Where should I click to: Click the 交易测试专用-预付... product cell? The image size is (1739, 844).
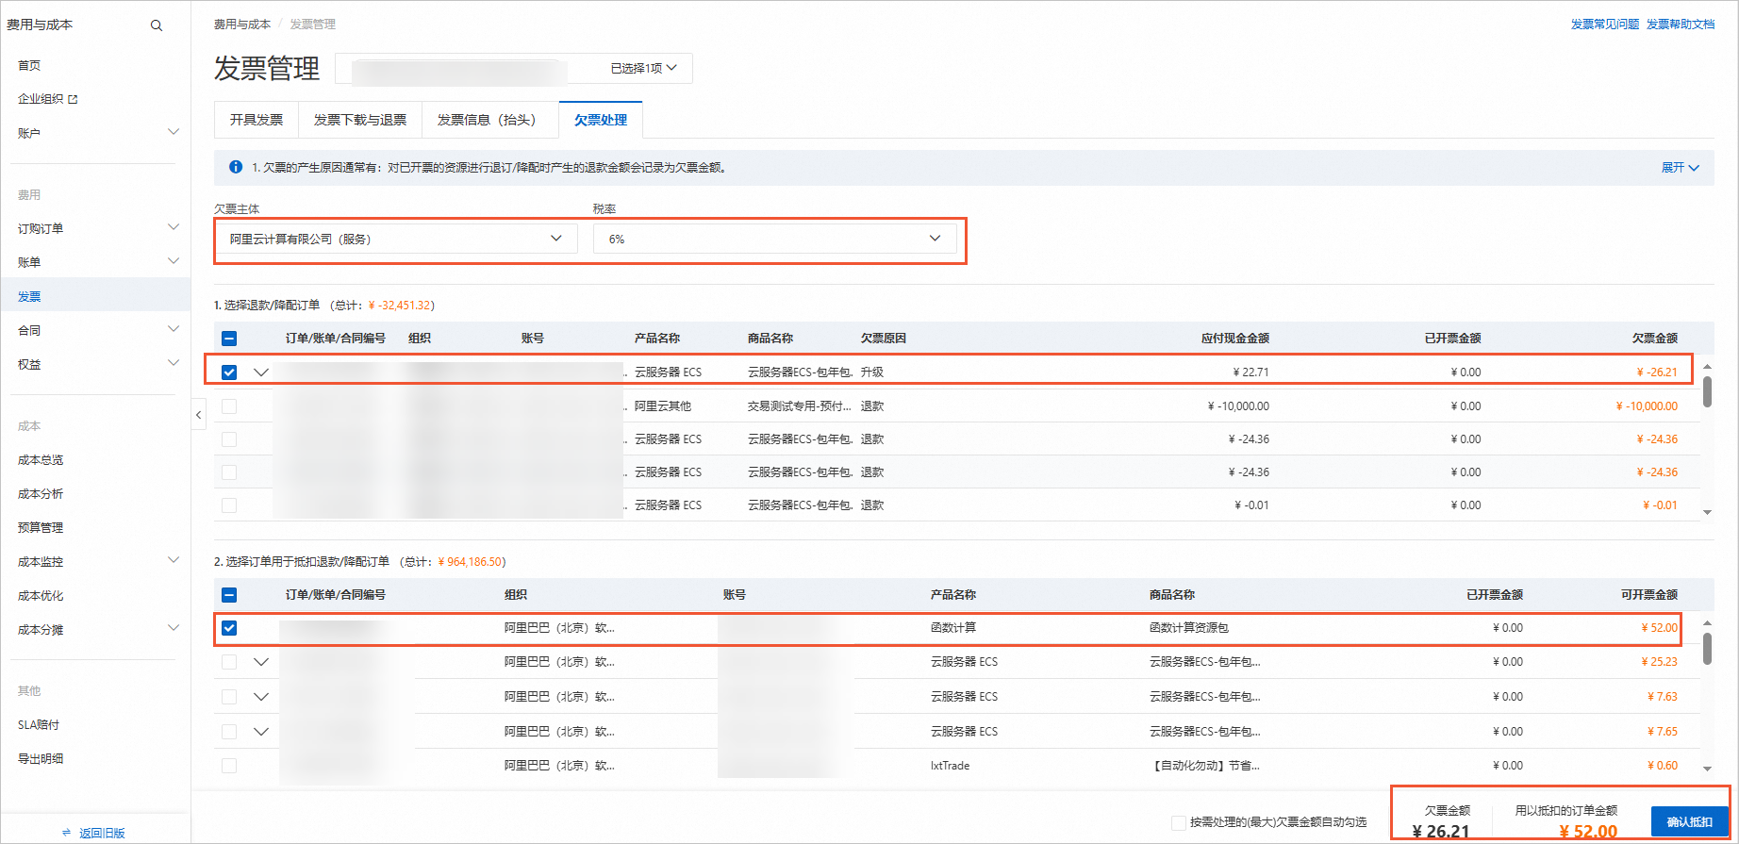tap(800, 406)
